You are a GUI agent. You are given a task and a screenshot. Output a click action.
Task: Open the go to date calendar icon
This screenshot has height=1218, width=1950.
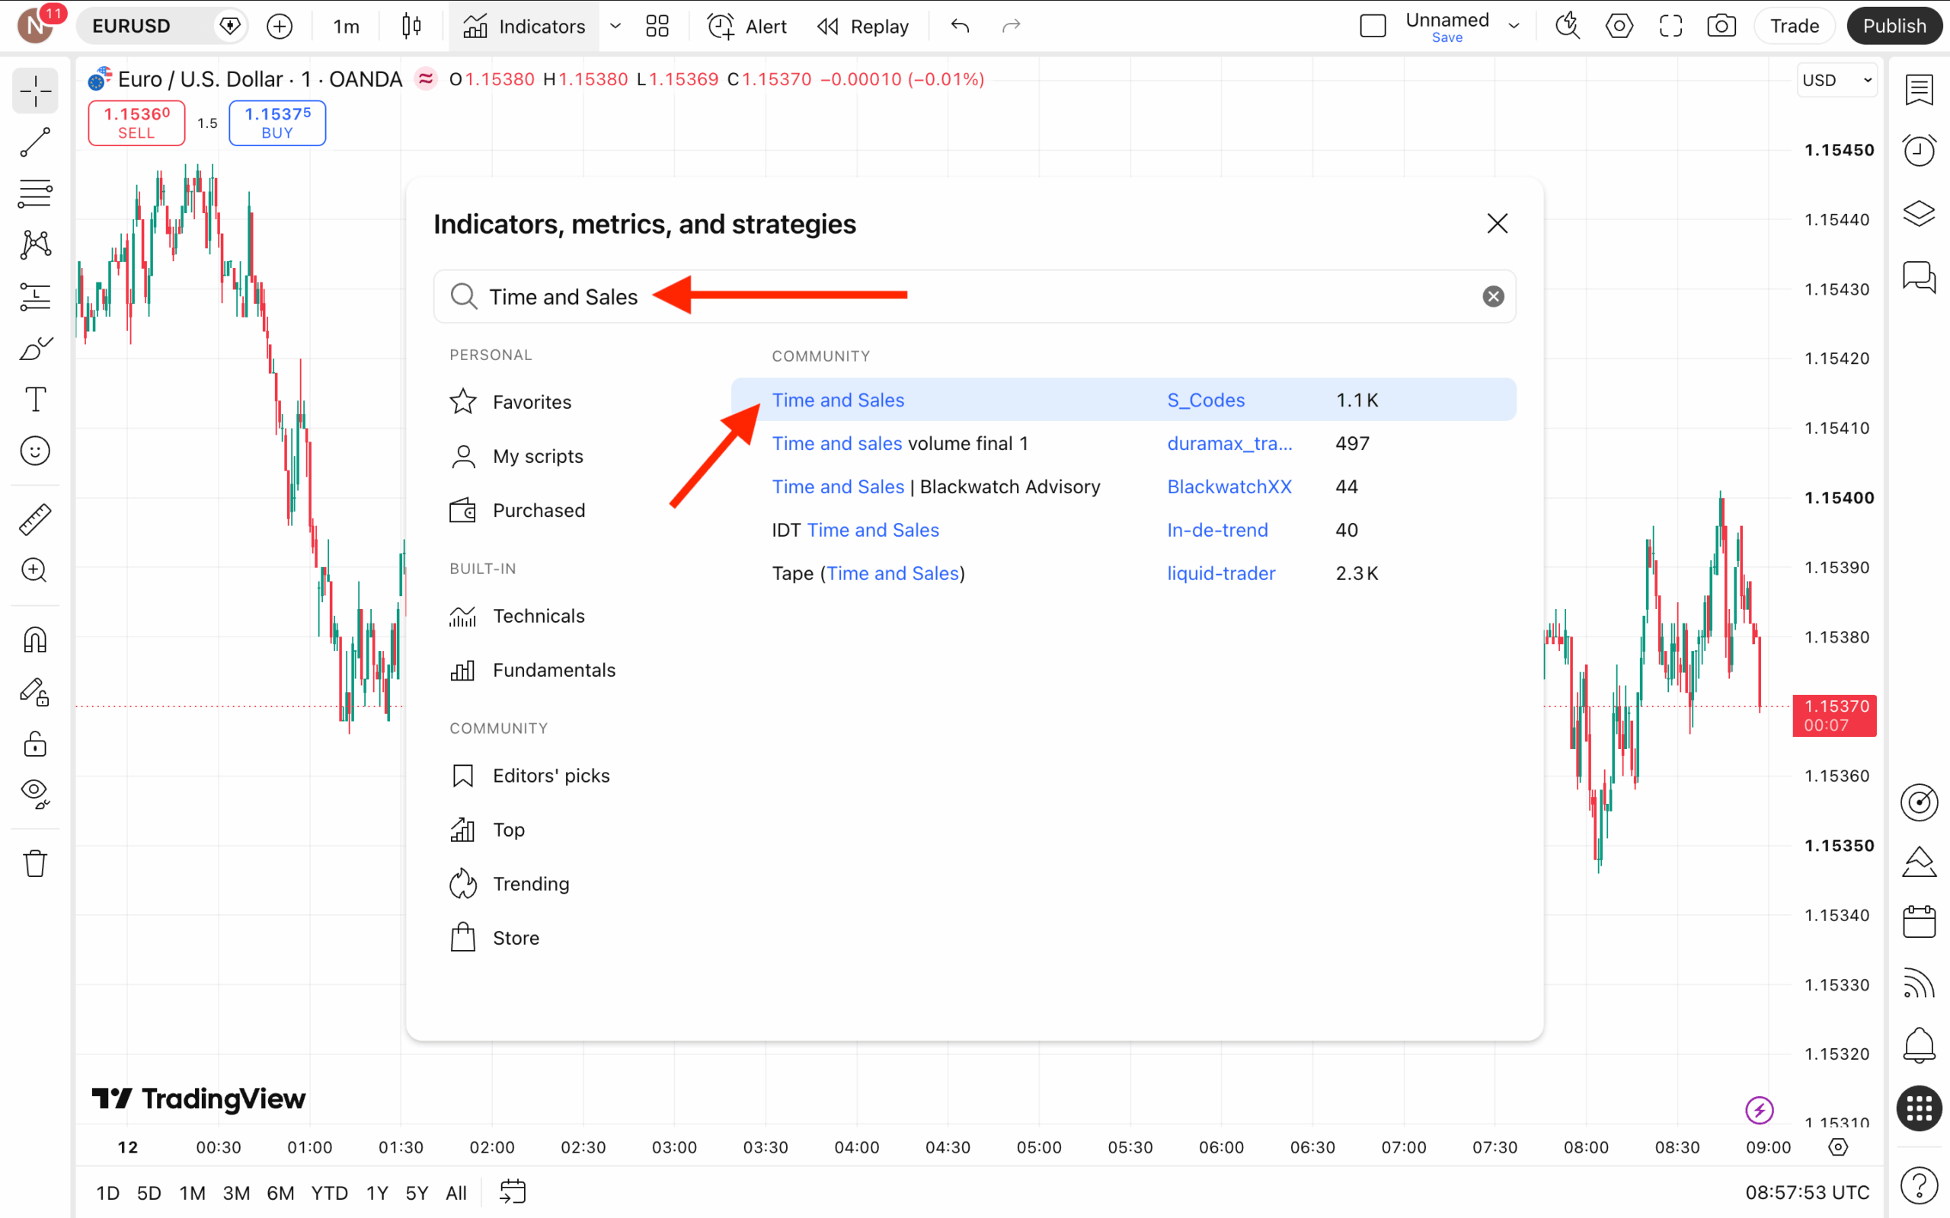[x=513, y=1191]
